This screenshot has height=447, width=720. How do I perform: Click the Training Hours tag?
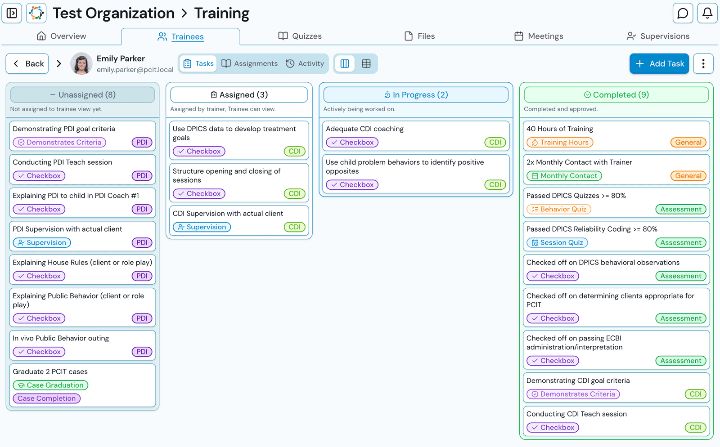point(560,143)
